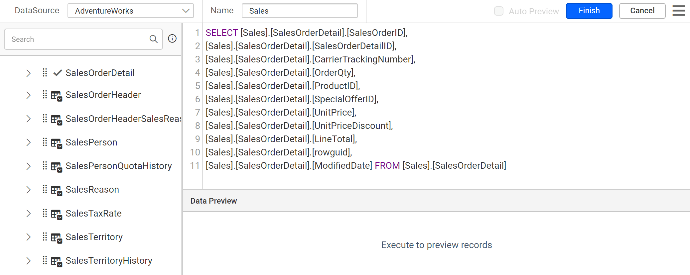Open the hamburger menu at top right

tap(678, 11)
